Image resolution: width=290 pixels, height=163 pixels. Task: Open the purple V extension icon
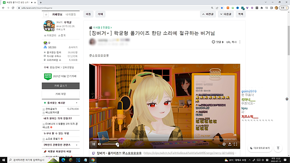click(247, 8)
